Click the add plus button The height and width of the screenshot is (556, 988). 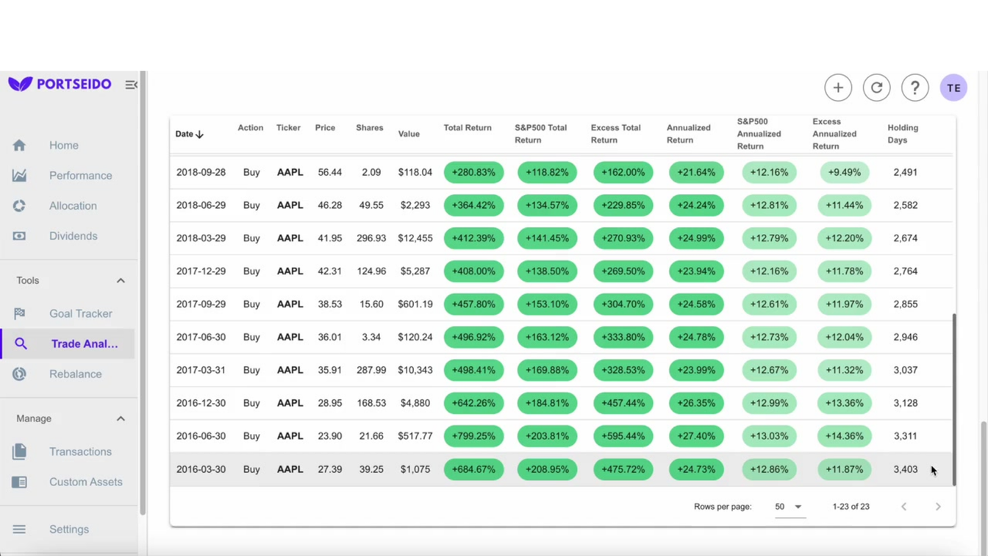pyautogui.click(x=838, y=88)
